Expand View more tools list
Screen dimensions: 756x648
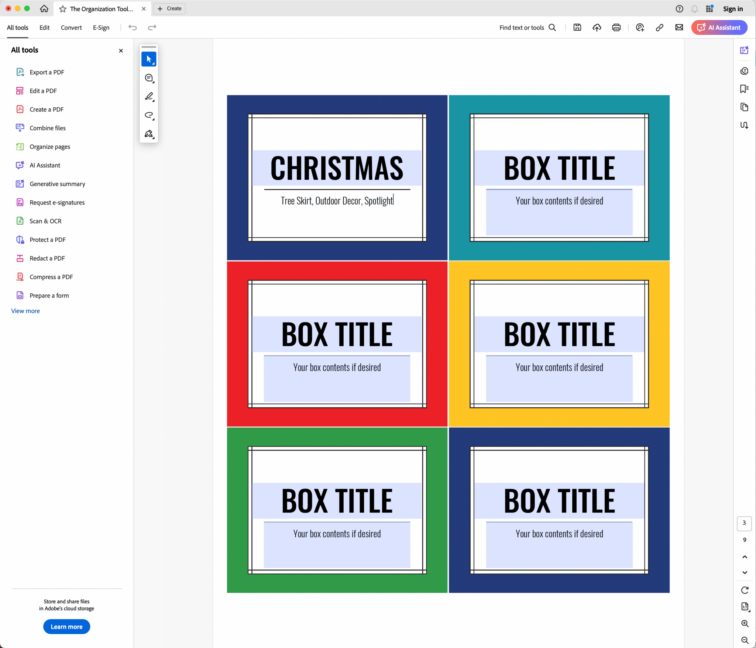[25, 311]
